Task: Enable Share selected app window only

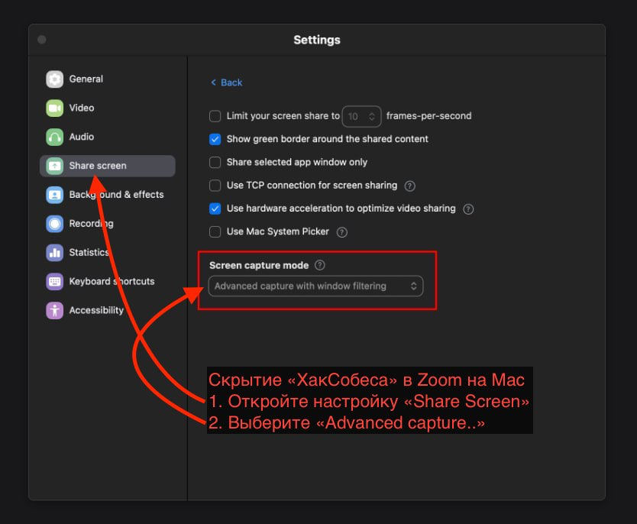Action: (215, 163)
